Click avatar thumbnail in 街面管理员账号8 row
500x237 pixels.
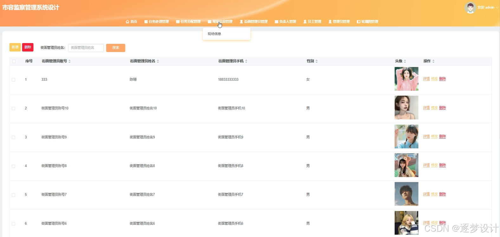click(x=406, y=165)
